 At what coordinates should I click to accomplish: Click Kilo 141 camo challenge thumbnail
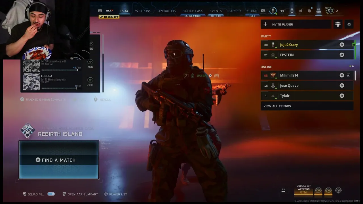coord(31,66)
